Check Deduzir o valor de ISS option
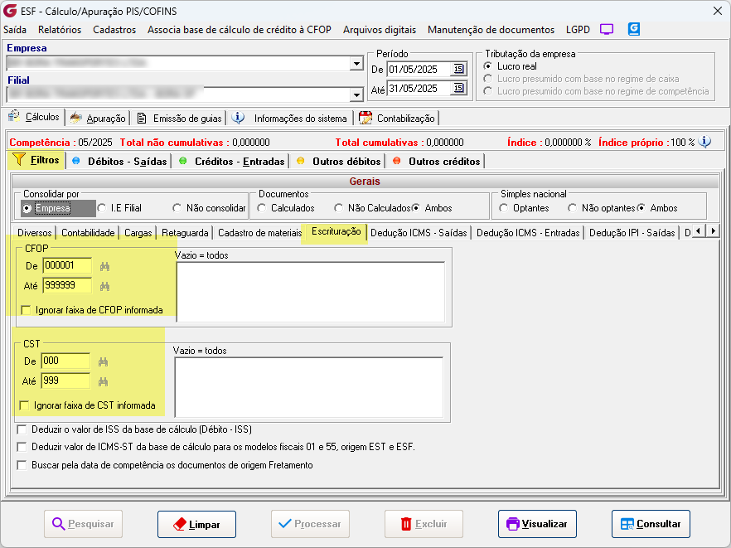This screenshot has width=731, height=548. (x=134, y=429)
